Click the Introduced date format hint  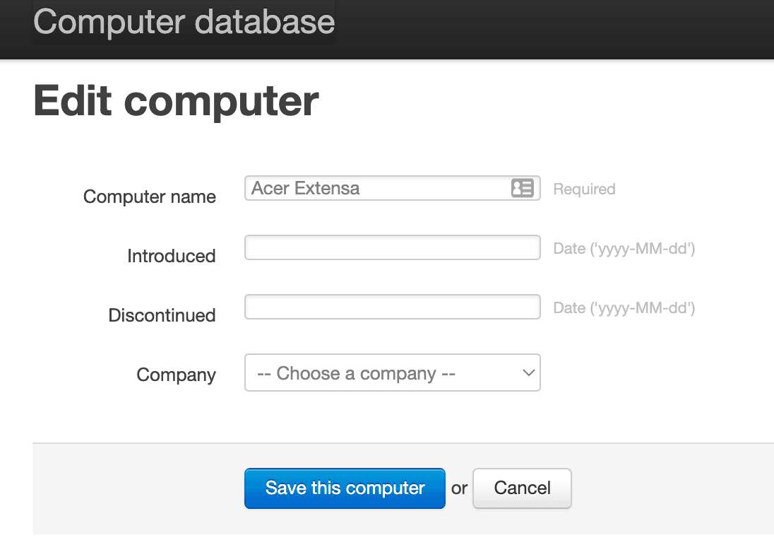624,248
